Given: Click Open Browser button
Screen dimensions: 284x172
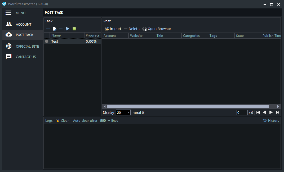Looking at the screenshot, I should 157,29.
